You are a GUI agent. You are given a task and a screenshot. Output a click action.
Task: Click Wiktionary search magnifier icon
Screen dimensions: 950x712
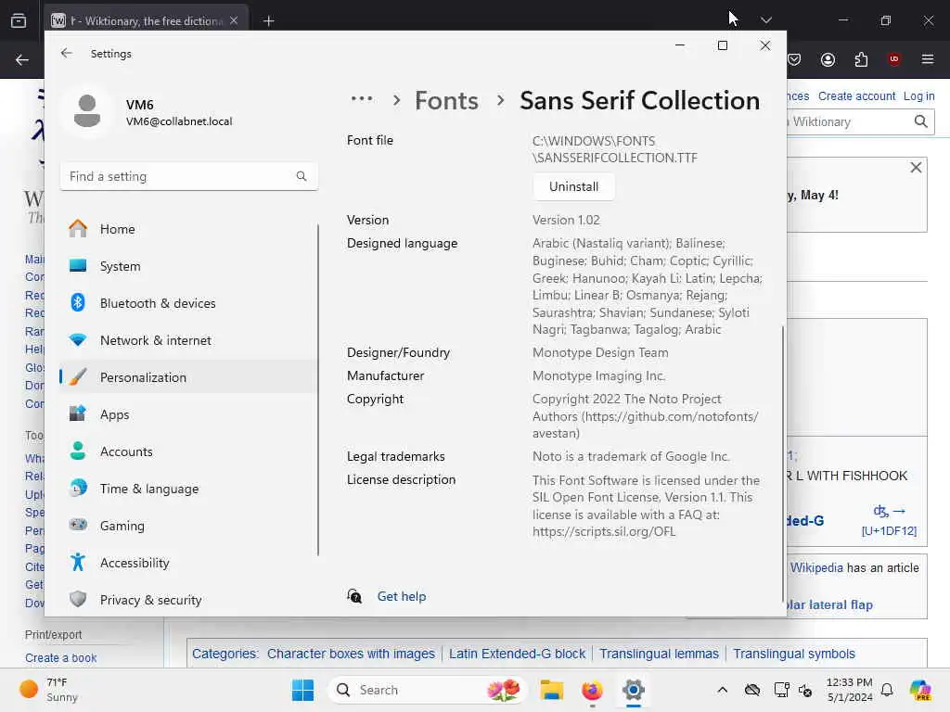pyautogui.click(x=920, y=121)
